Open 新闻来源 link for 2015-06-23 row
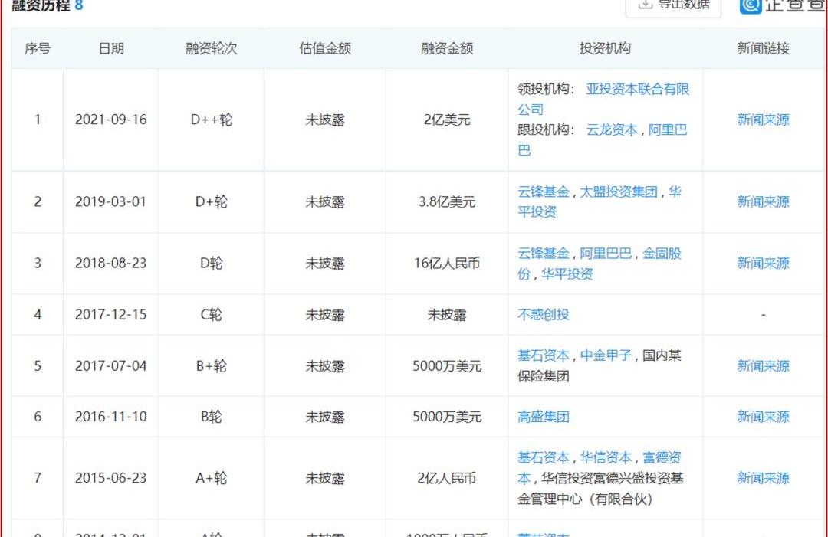Image resolution: width=828 pixels, height=537 pixels. tap(763, 478)
